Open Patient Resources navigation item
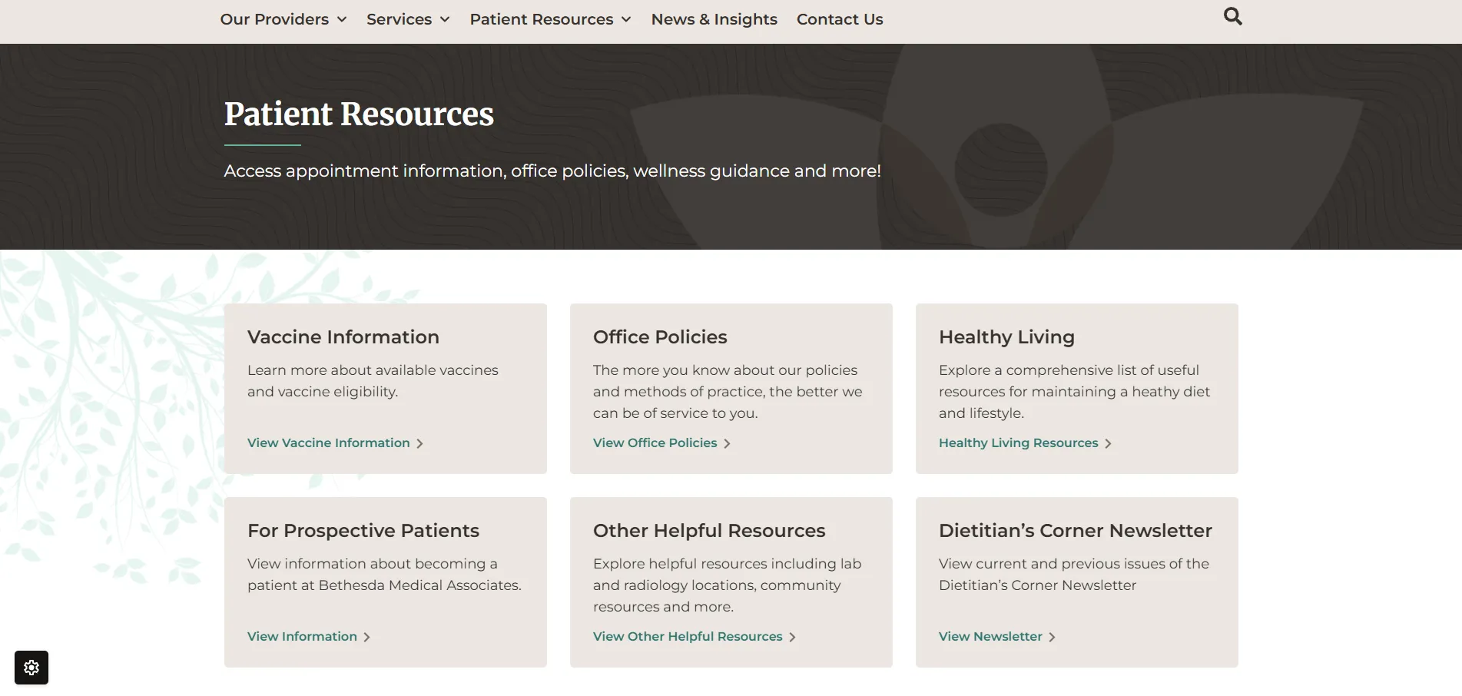 point(542,19)
